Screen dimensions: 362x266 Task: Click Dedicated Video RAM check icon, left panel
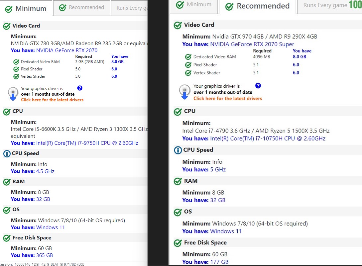(x=16, y=62)
